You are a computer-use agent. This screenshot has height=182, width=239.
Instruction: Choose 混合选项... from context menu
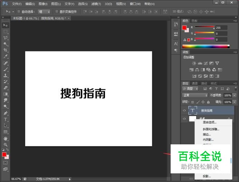point(209,122)
